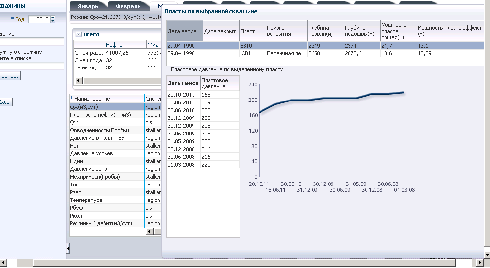This screenshot has height=268, width=490.
Task: Open the Февраль tab
Action: (128, 6)
